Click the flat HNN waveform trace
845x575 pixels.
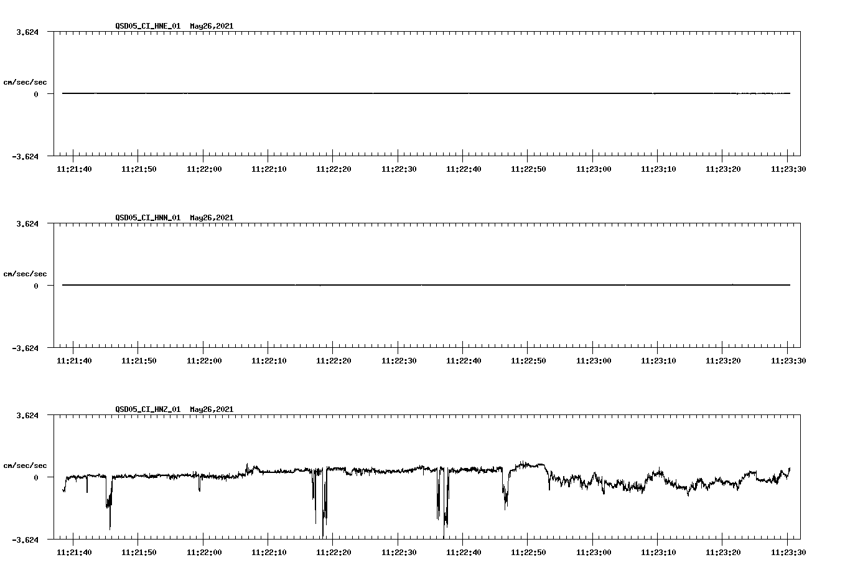coord(373,285)
